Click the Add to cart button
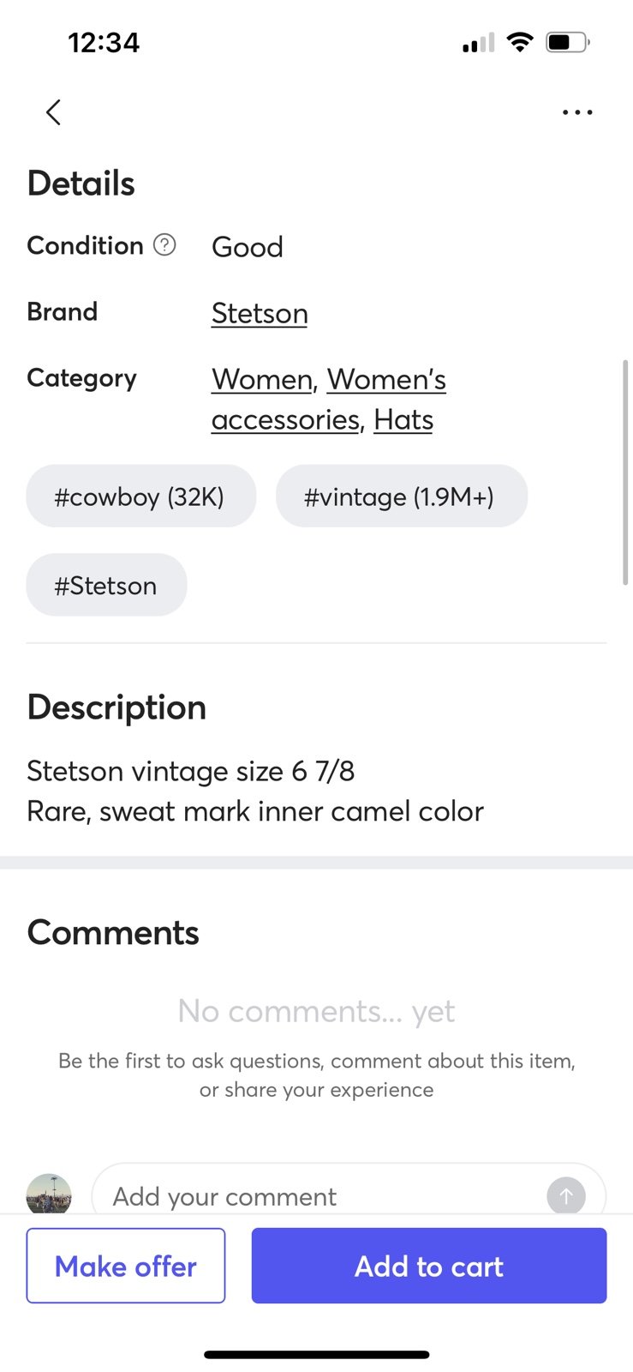633x1372 pixels. click(429, 1266)
